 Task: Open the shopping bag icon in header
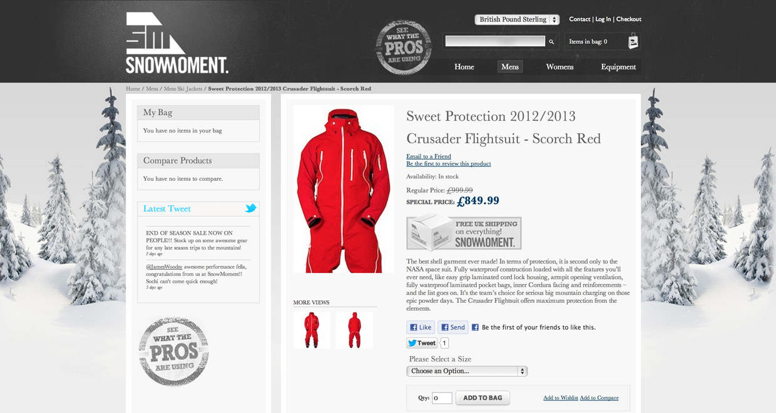coord(633,41)
